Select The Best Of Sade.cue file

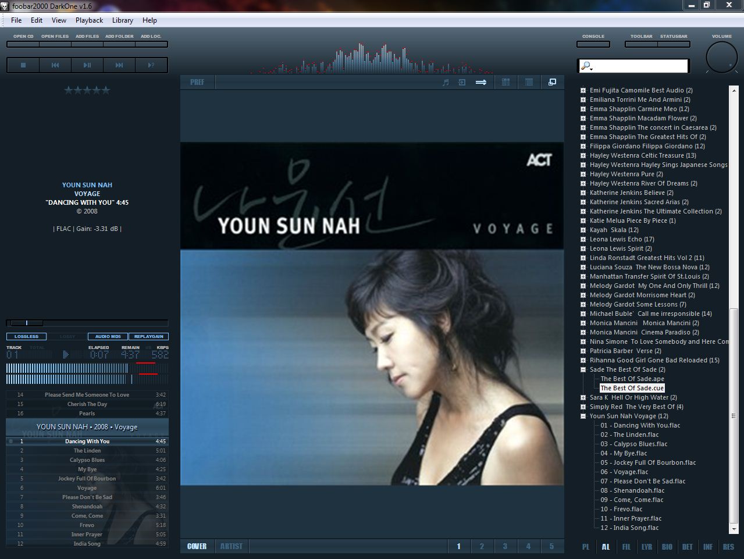(632, 388)
